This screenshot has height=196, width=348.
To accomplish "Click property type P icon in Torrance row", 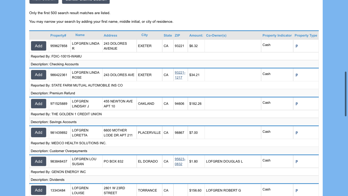I will (297, 191).
